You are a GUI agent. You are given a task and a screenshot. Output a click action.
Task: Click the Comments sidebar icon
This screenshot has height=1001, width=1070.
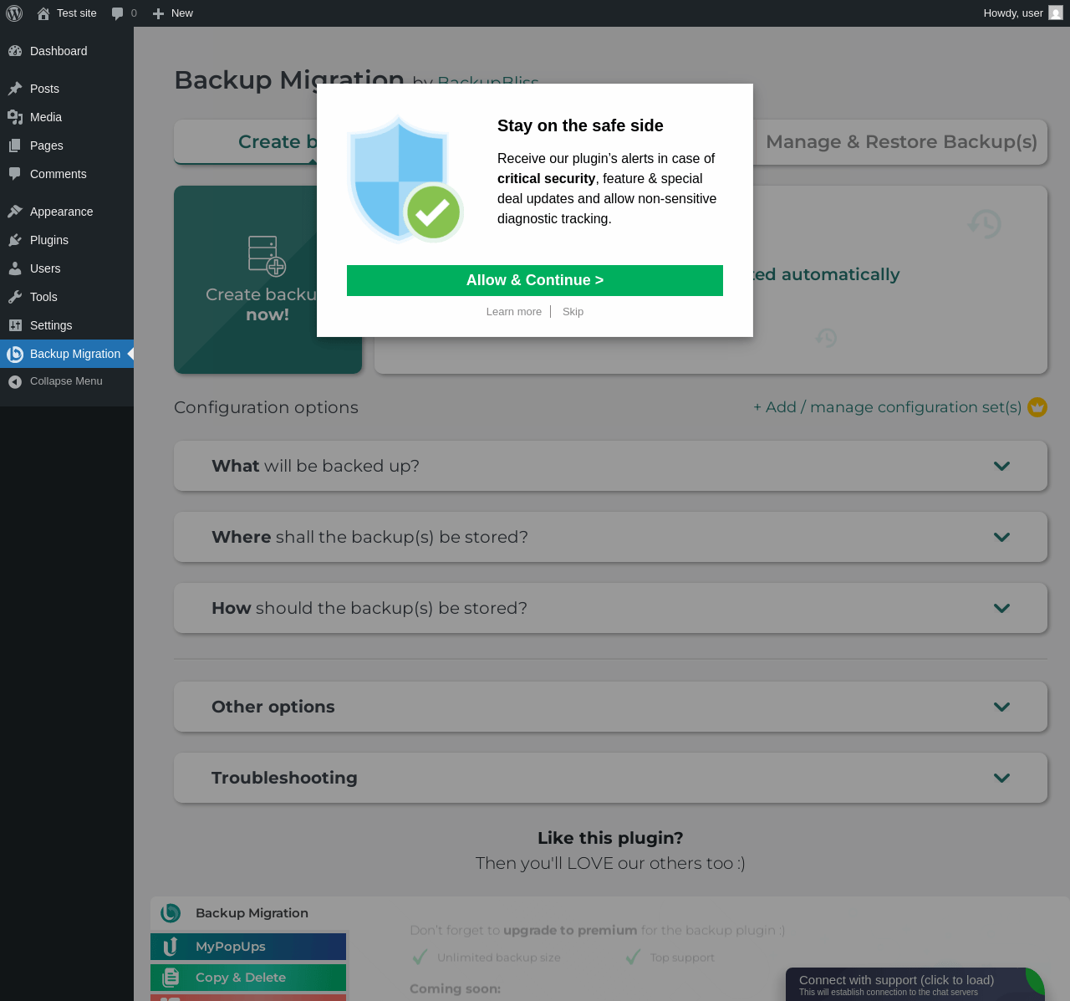(x=15, y=174)
